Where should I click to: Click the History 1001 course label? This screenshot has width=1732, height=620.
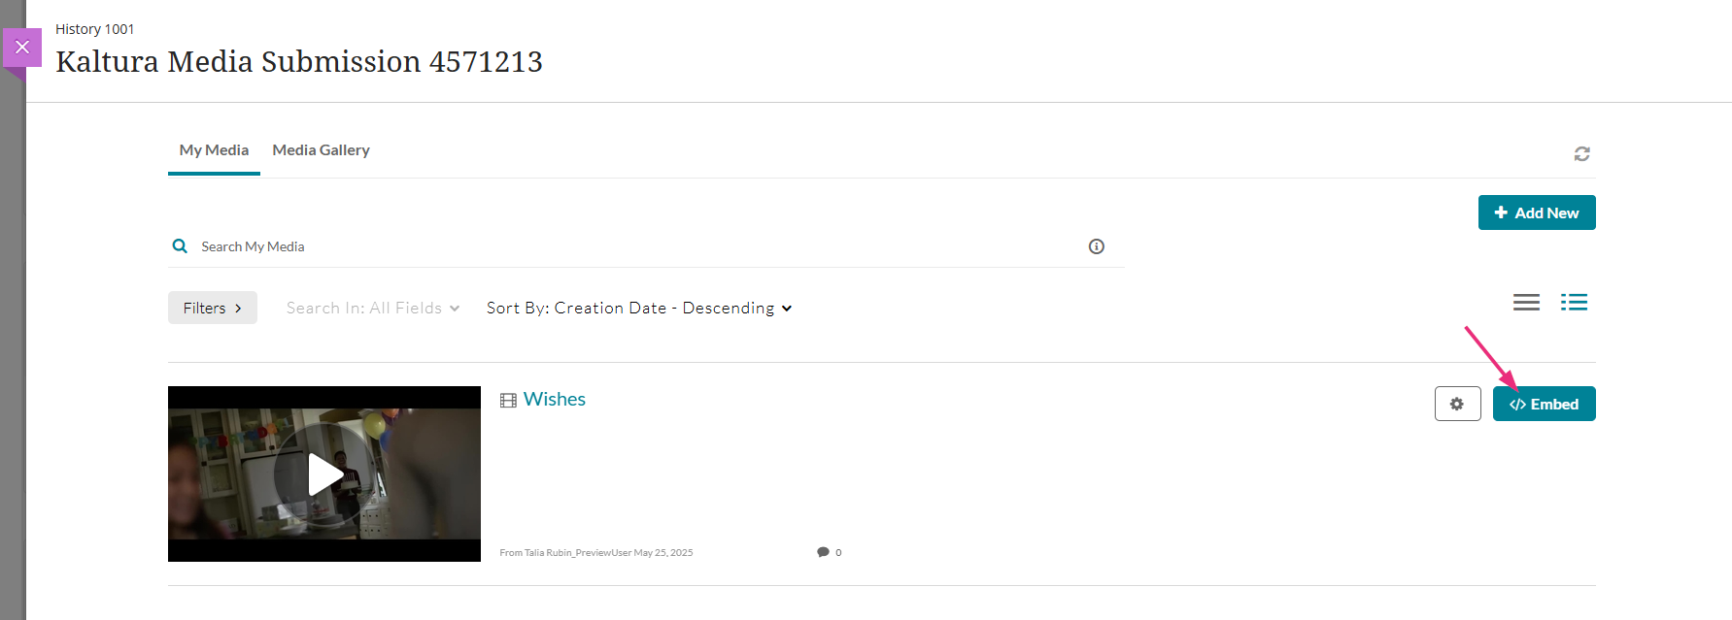[x=94, y=29]
